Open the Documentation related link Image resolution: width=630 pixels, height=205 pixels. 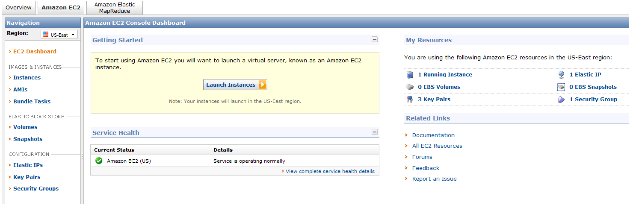[433, 135]
